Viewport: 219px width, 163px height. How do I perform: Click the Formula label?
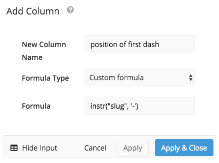coord(36,106)
